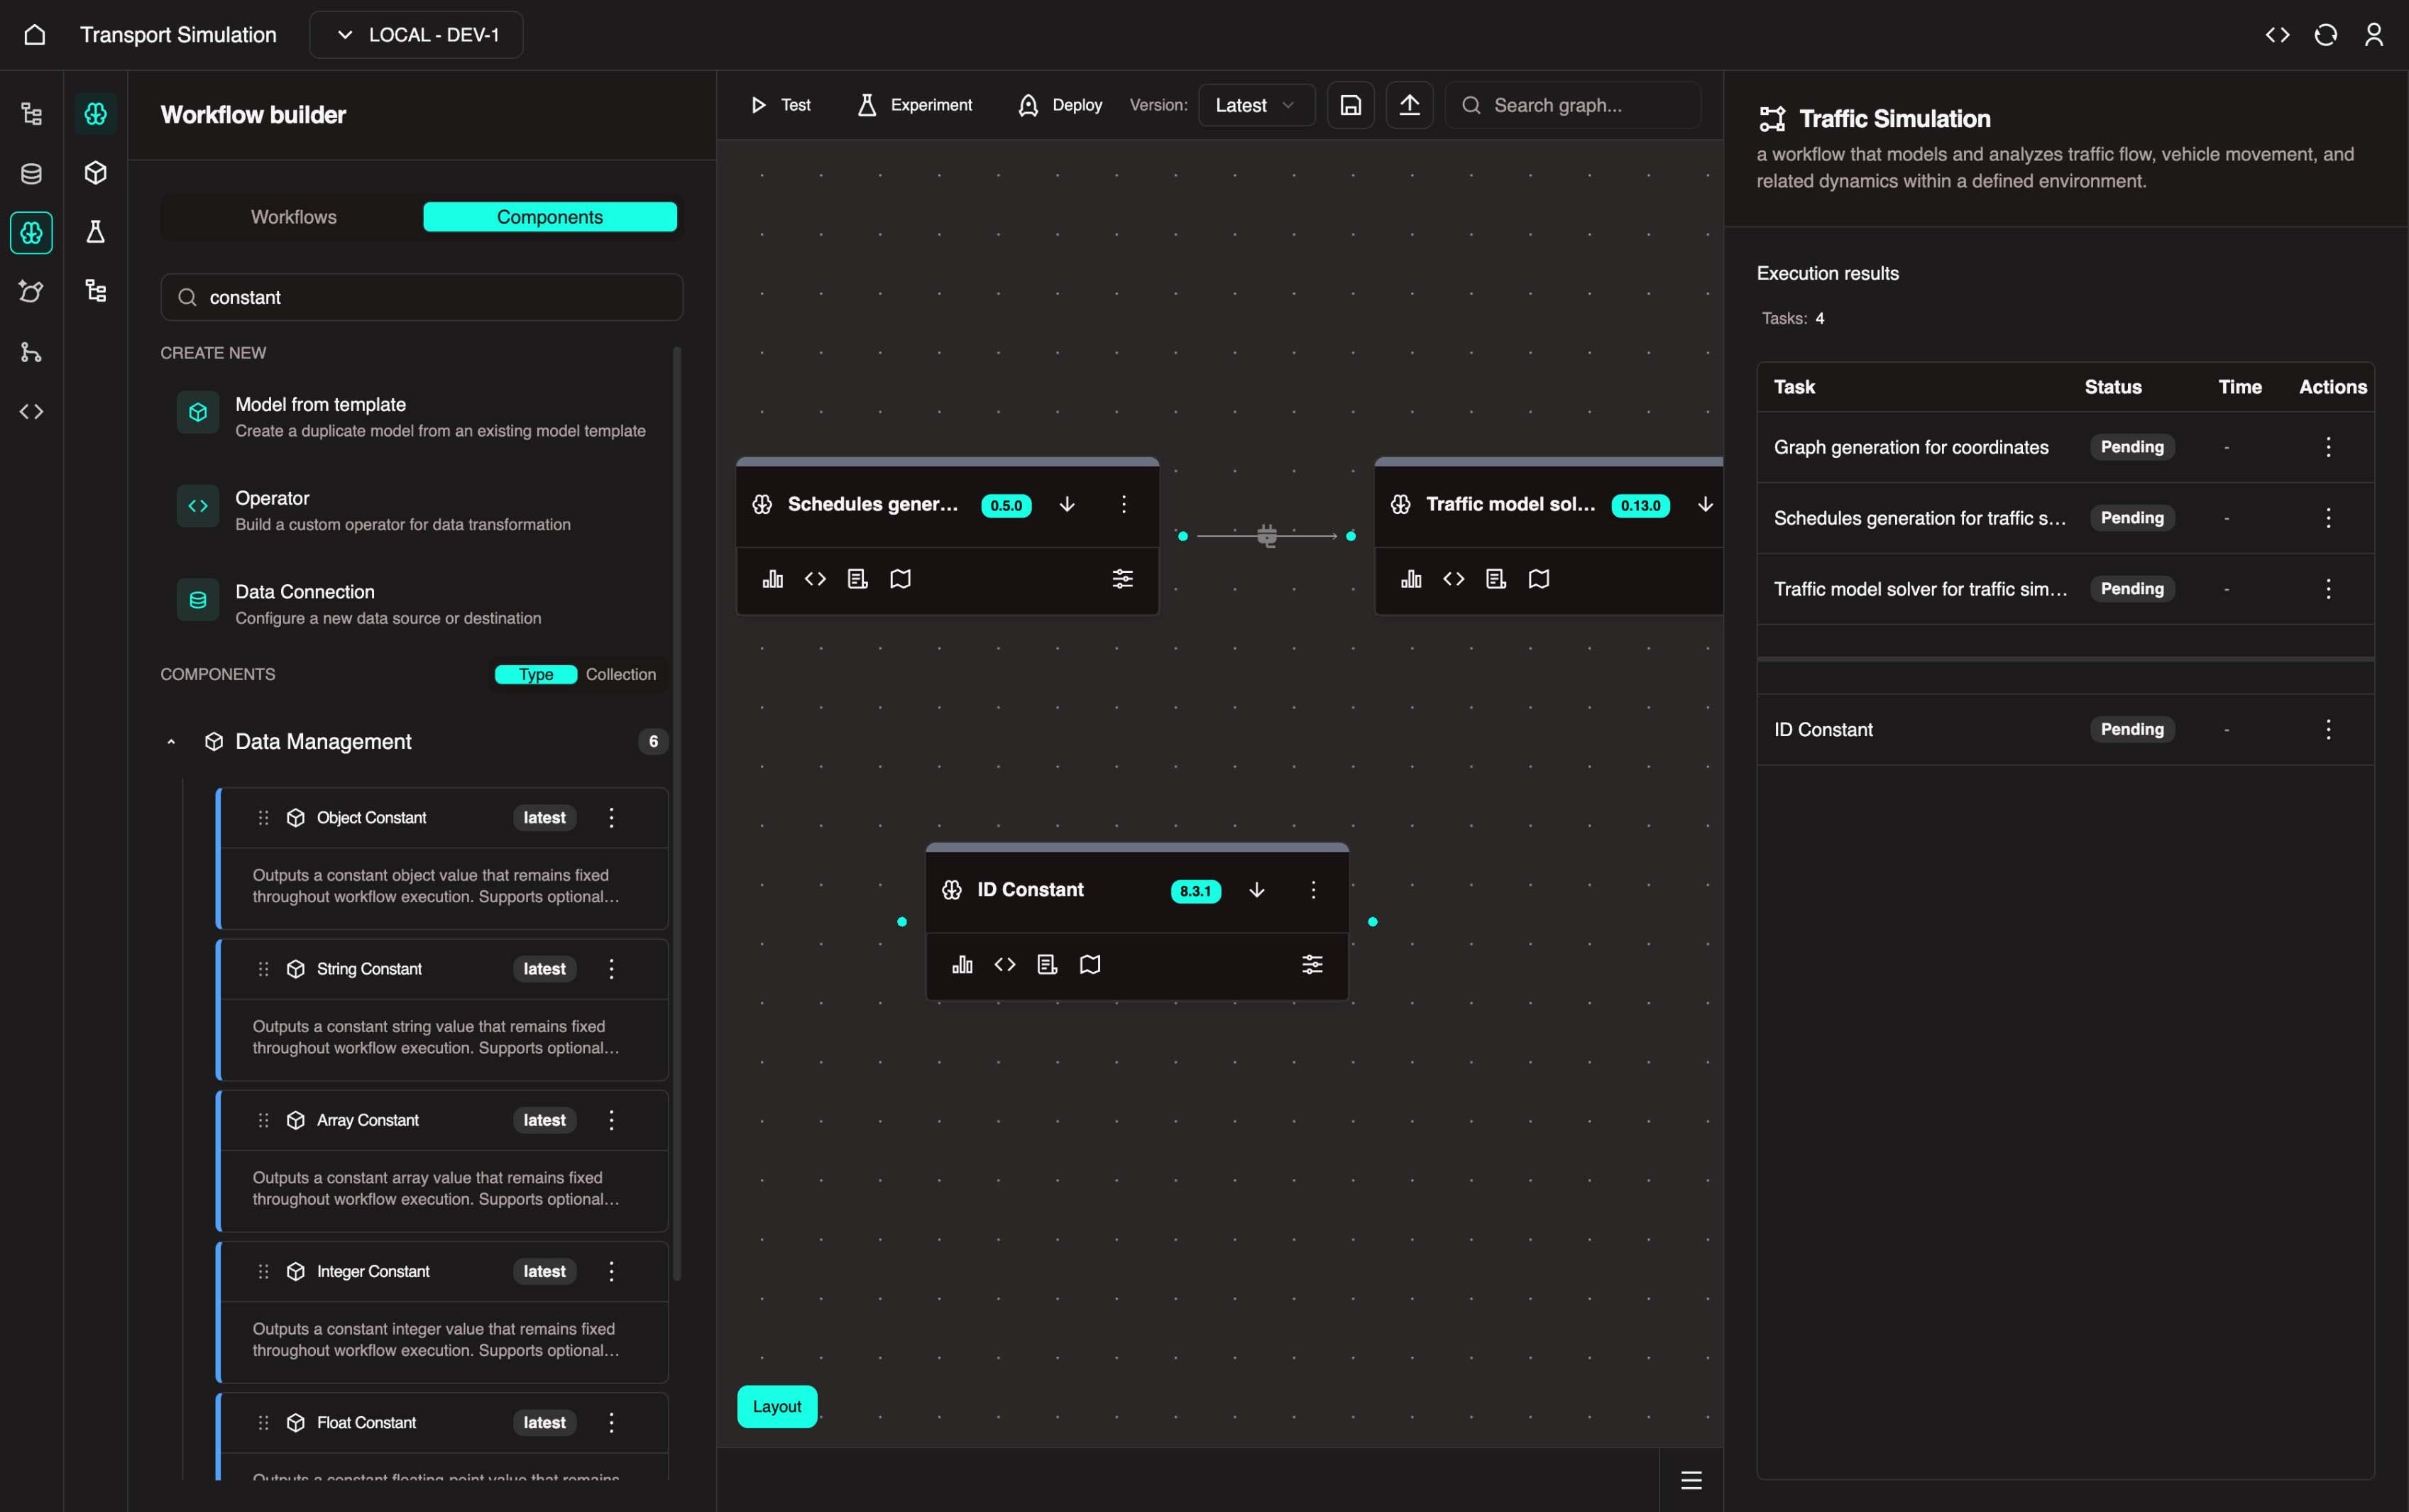Open code icon on Traffic model solver node
This screenshot has height=1512, width=2409.
pos(1454,579)
